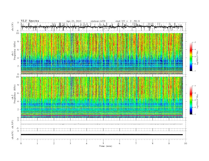Click the ch.1 spectrogram color scale bar
The image size is (209, 161).
(191, 57)
